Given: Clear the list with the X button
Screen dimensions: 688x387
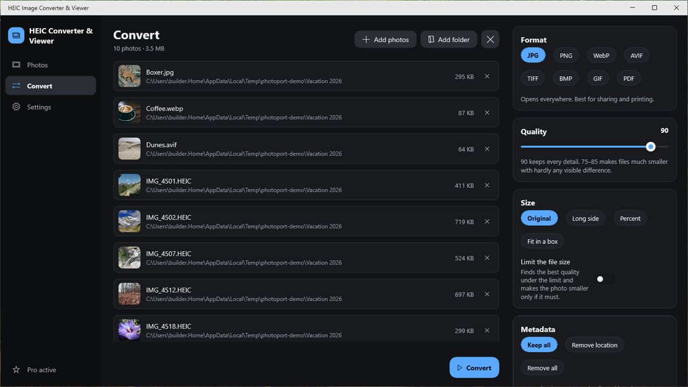Looking at the screenshot, I should [490, 40].
